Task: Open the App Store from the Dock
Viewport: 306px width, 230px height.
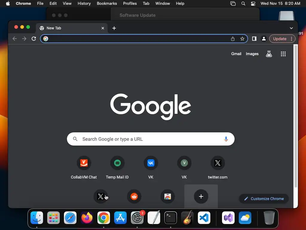Action: click(120, 218)
